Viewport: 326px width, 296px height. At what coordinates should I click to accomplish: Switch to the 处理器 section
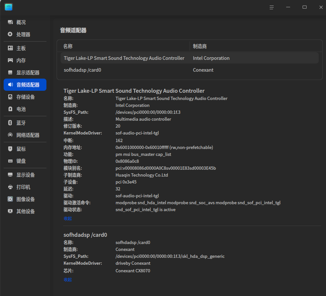25,34
